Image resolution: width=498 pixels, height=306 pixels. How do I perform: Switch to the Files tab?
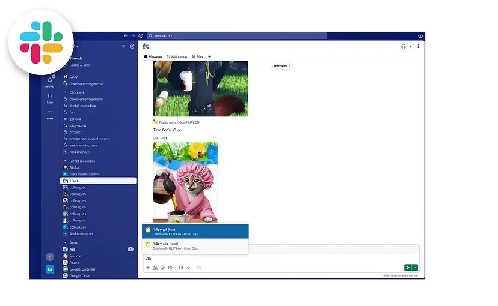click(x=197, y=57)
